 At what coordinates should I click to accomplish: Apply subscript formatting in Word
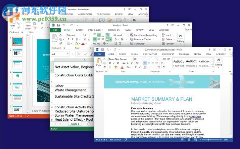point(128,63)
